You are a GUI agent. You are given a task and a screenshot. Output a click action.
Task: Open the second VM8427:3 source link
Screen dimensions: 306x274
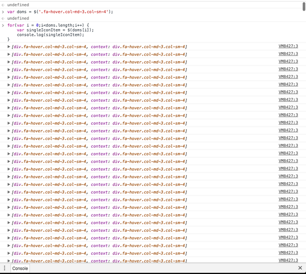(288, 54)
